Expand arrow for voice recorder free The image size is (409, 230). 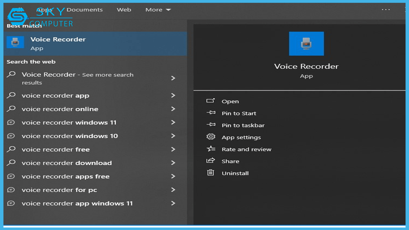[x=173, y=149]
